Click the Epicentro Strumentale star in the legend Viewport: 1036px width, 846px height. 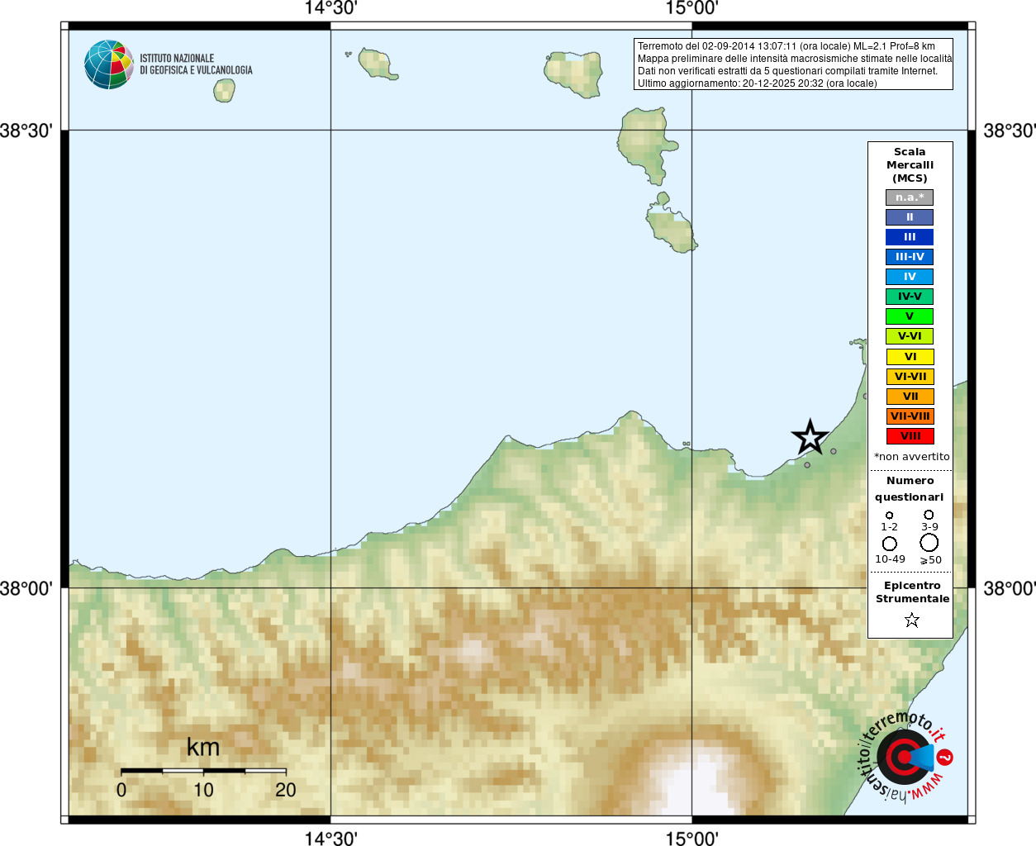[911, 620]
